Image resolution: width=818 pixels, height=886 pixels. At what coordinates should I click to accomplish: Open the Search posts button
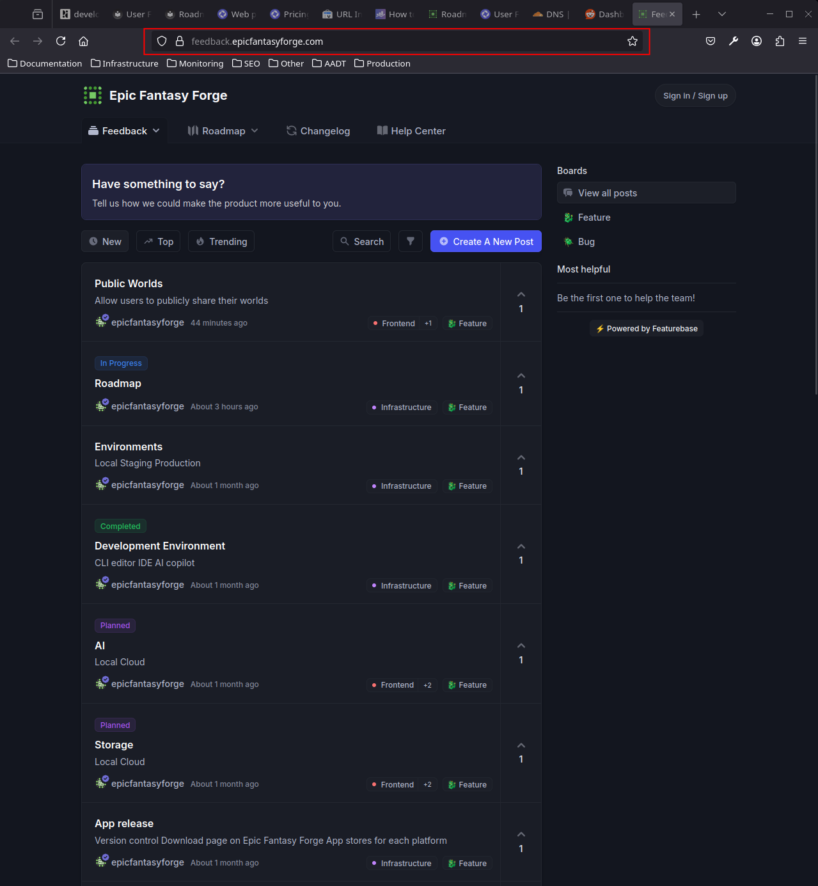[361, 241]
